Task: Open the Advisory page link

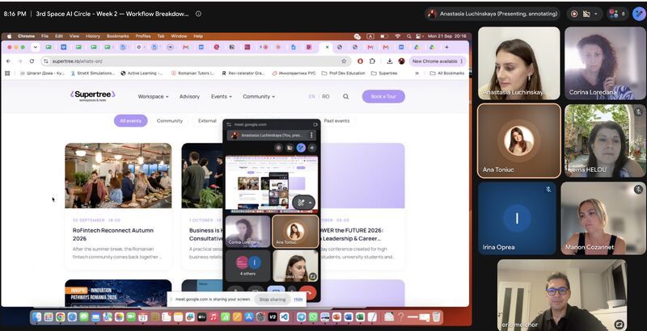Action: pyautogui.click(x=189, y=96)
